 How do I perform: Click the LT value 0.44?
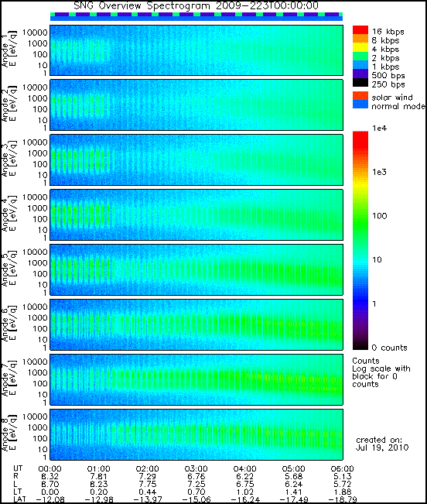(148, 492)
